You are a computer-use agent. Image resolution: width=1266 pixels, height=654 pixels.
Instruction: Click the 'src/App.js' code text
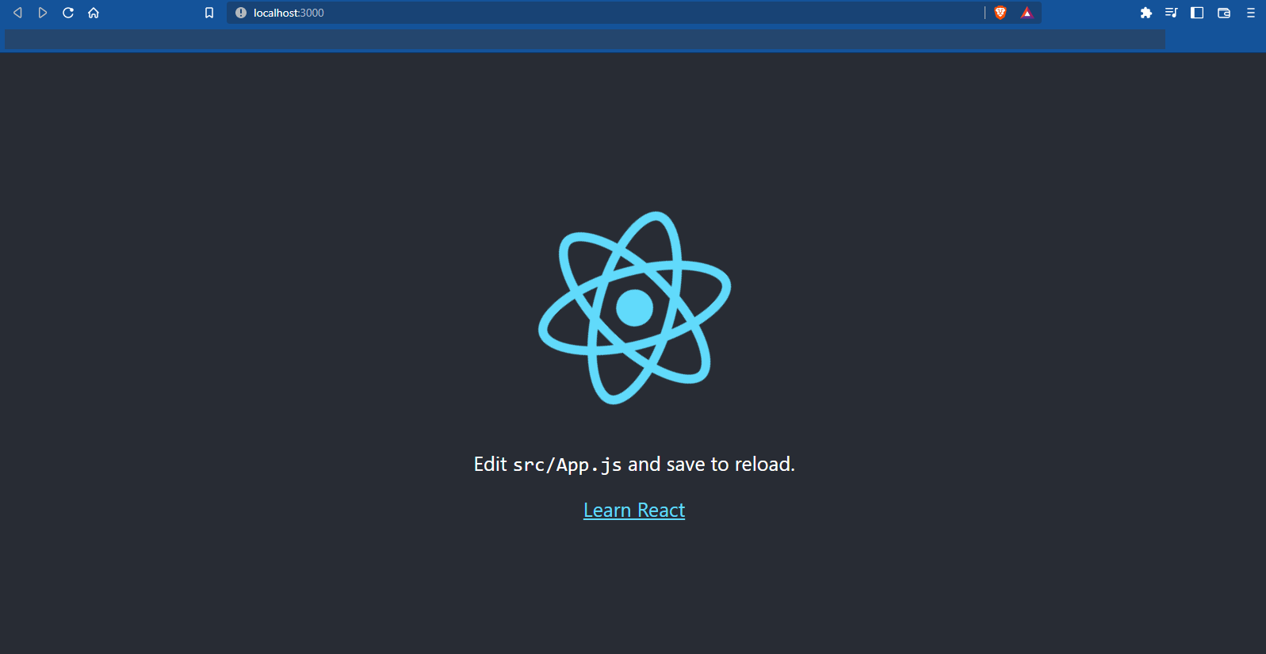[568, 465]
